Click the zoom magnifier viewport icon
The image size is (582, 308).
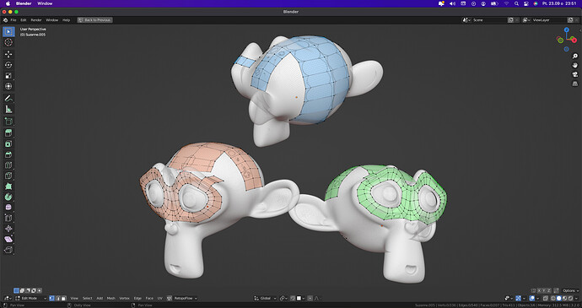click(x=575, y=56)
